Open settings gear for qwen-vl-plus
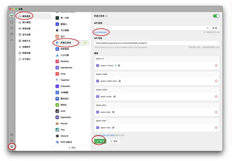The height and width of the screenshot is (161, 232). (x=119, y=66)
